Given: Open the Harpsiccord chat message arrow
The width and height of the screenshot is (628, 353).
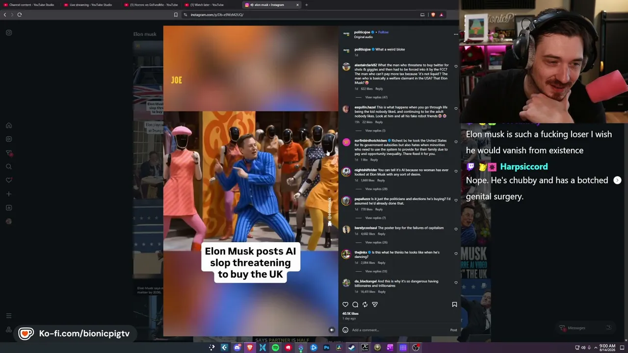Looking at the screenshot, I should (x=617, y=180).
